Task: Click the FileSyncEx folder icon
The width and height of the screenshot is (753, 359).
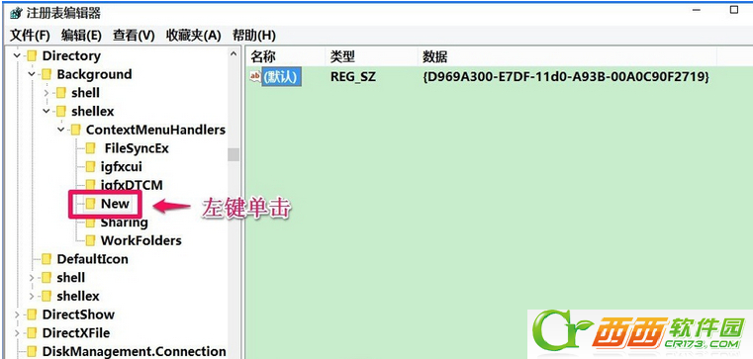Action: 91,148
